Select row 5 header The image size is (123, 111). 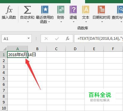pyautogui.click(x=4, y=78)
